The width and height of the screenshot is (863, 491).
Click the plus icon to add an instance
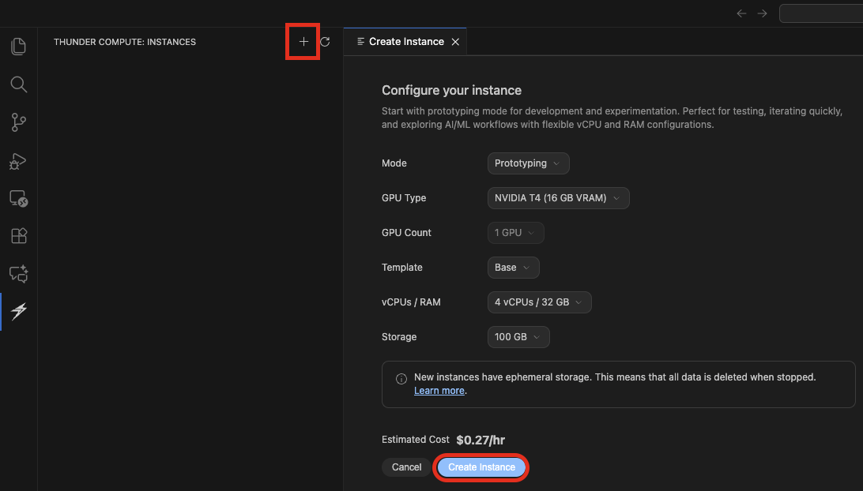(x=302, y=41)
